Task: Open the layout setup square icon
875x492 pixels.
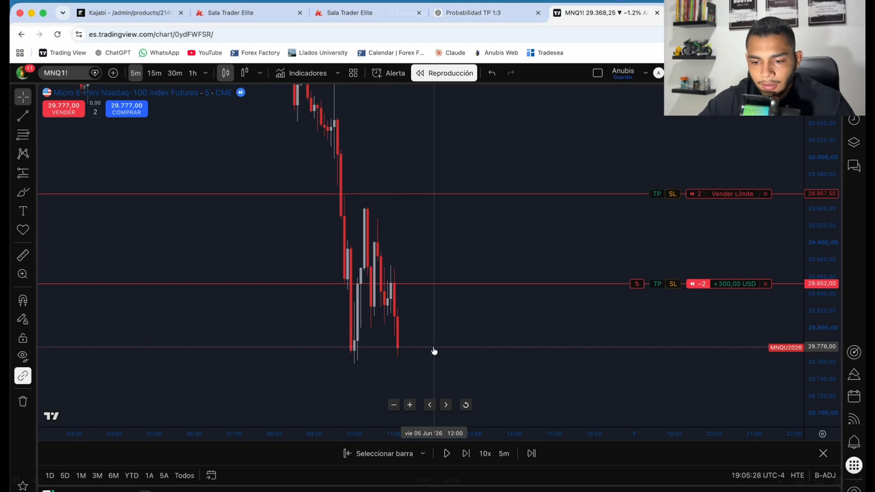Action: point(598,73)
